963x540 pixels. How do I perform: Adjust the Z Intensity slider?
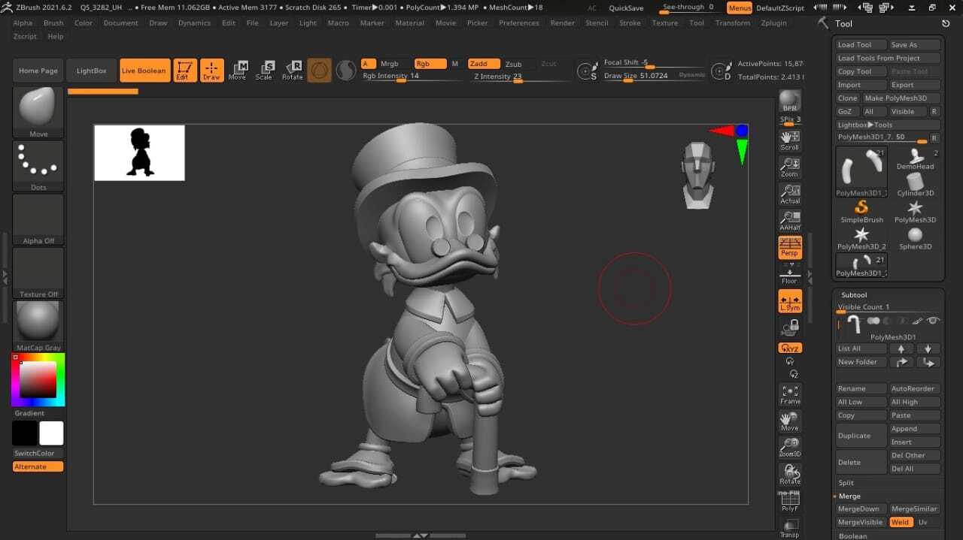tap(518, 77)
